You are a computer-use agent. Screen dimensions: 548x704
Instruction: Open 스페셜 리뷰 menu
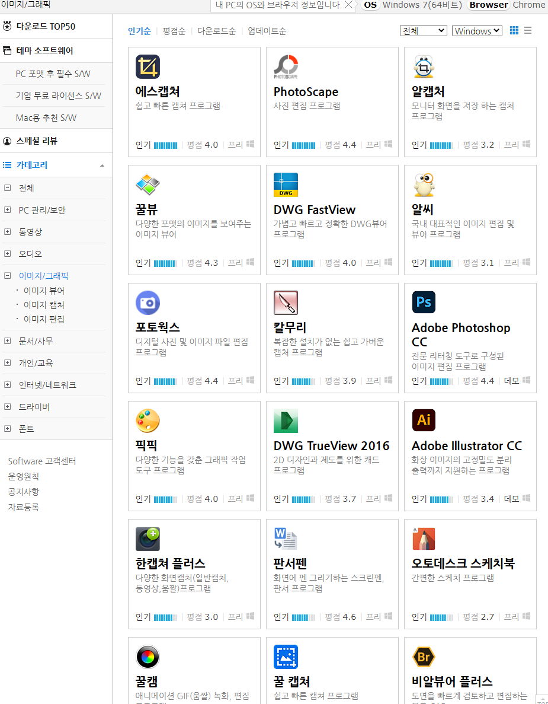[37, 141]
